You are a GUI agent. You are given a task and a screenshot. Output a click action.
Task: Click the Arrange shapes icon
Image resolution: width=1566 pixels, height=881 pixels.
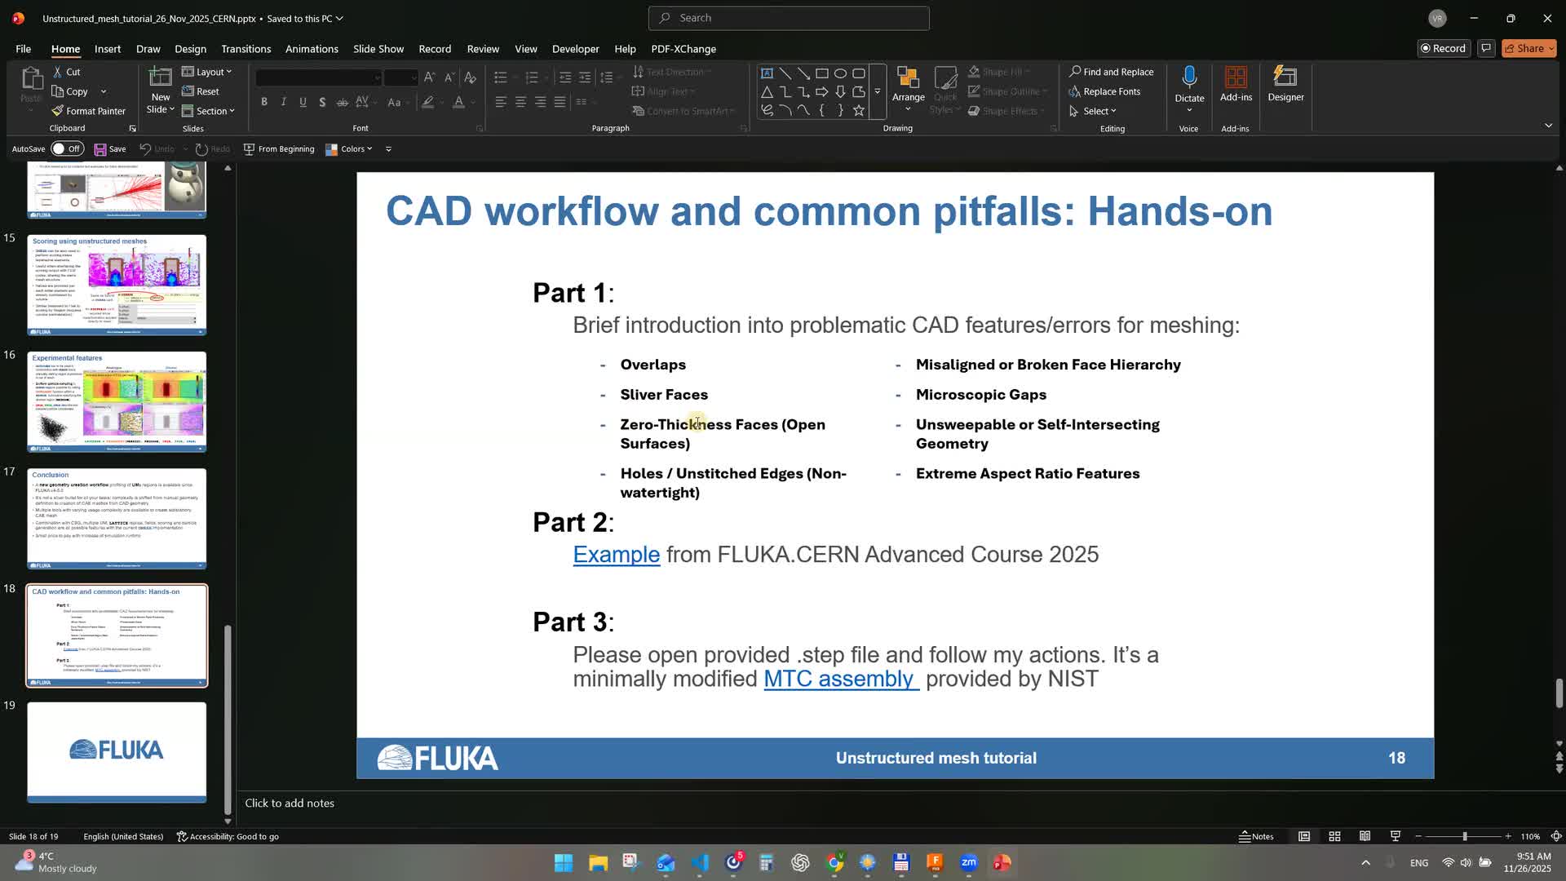click(908, 78)
